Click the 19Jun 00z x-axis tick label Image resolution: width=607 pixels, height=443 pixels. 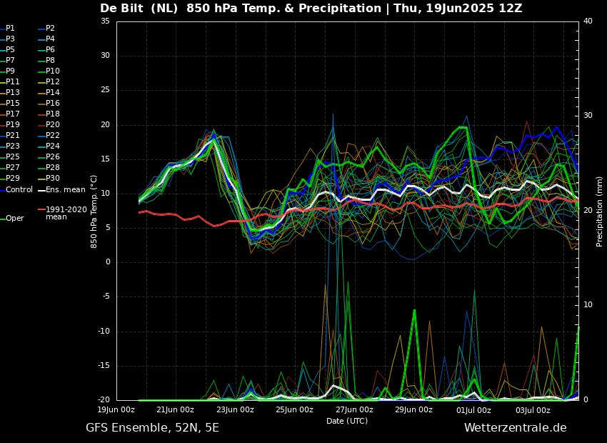pyautogui.click(x=116, y=409)
